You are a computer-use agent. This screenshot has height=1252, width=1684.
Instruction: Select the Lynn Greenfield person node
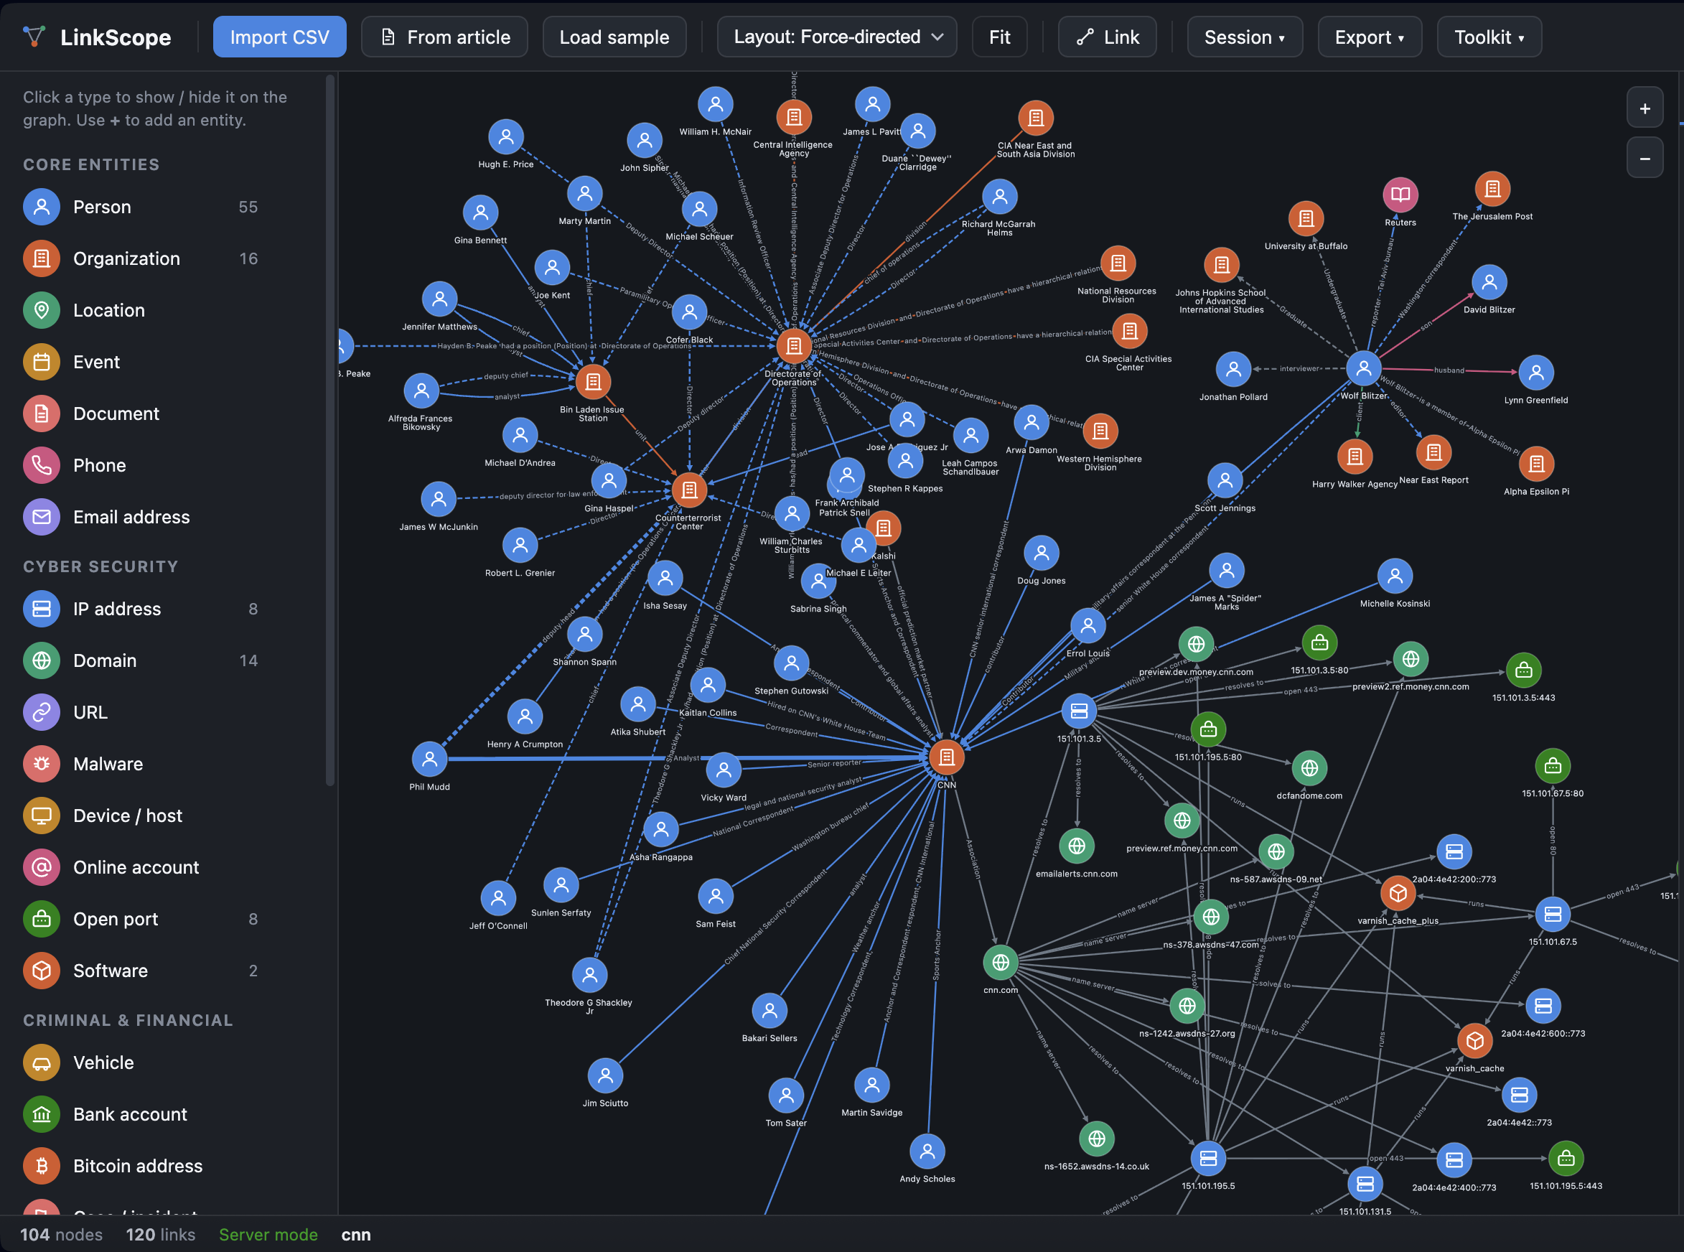pyautogui.click(x=1535, y=372)
